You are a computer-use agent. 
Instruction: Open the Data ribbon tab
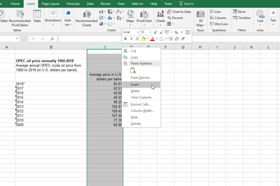pos(90,4)
